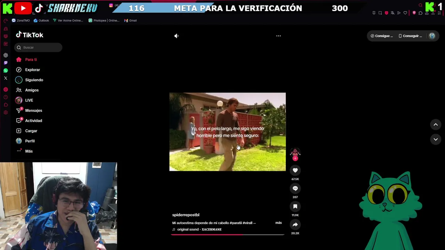Open Settings gear in browser sidebar

tap(6, 112)
